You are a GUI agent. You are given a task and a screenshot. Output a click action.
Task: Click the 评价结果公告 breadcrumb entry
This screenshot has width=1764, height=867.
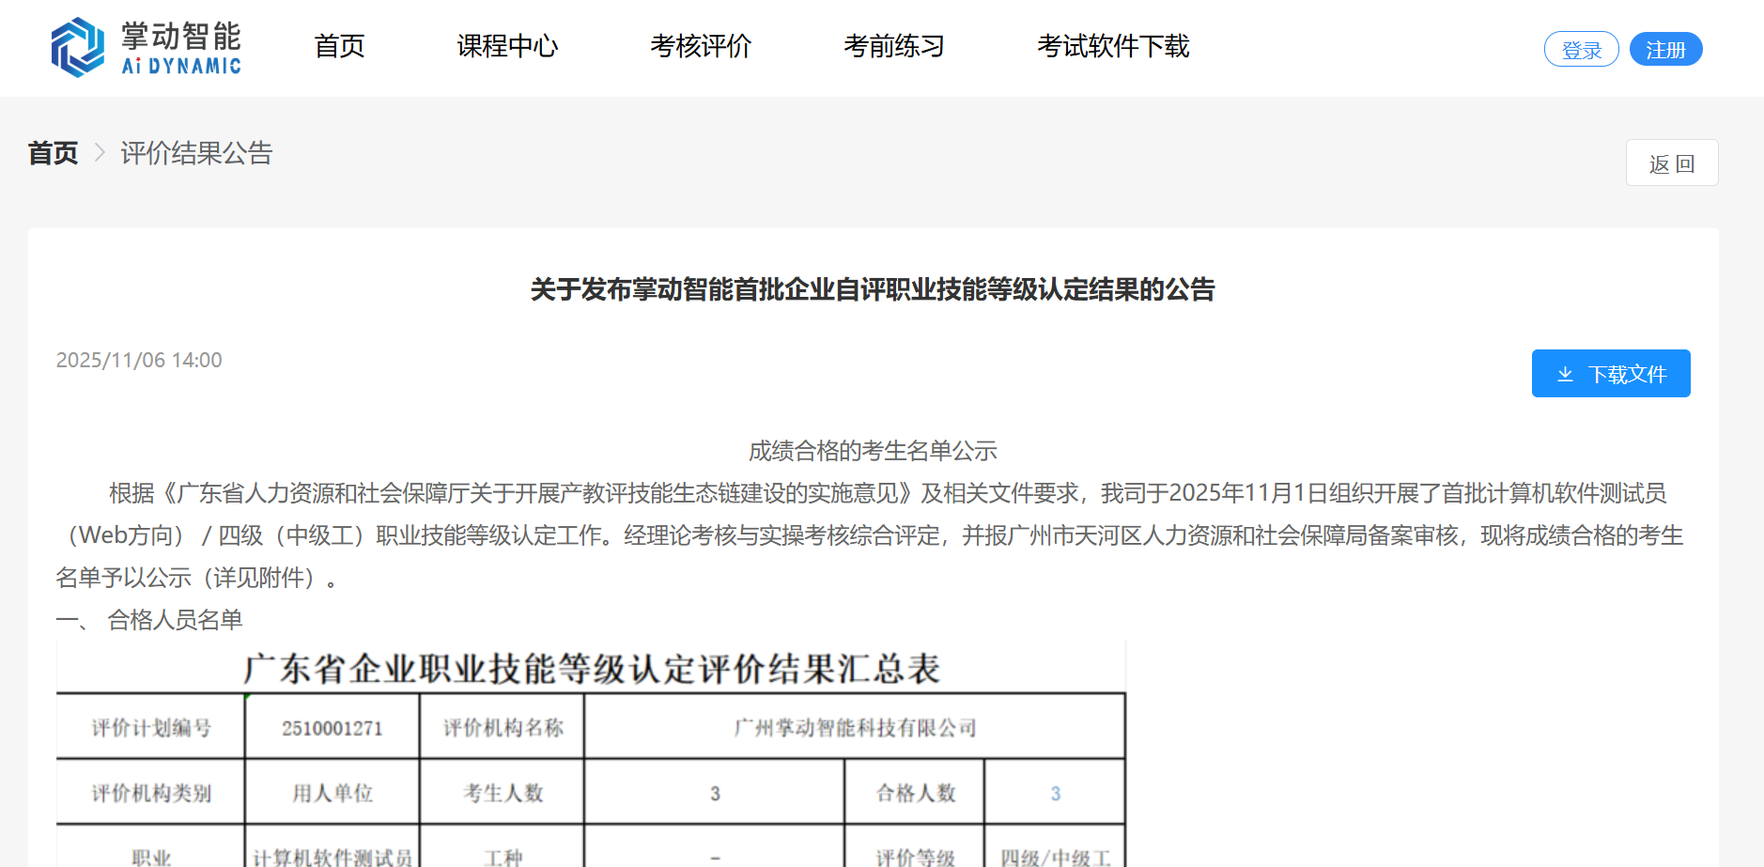coord(196,153)
